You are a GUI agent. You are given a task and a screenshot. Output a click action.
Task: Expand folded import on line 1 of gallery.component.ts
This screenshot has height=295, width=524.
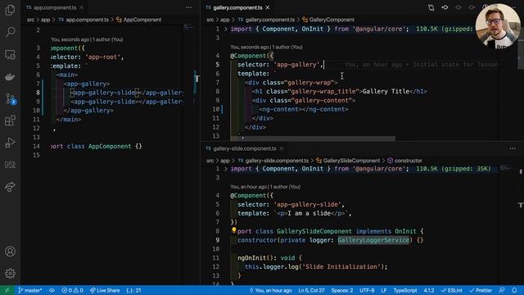[226, 29]
